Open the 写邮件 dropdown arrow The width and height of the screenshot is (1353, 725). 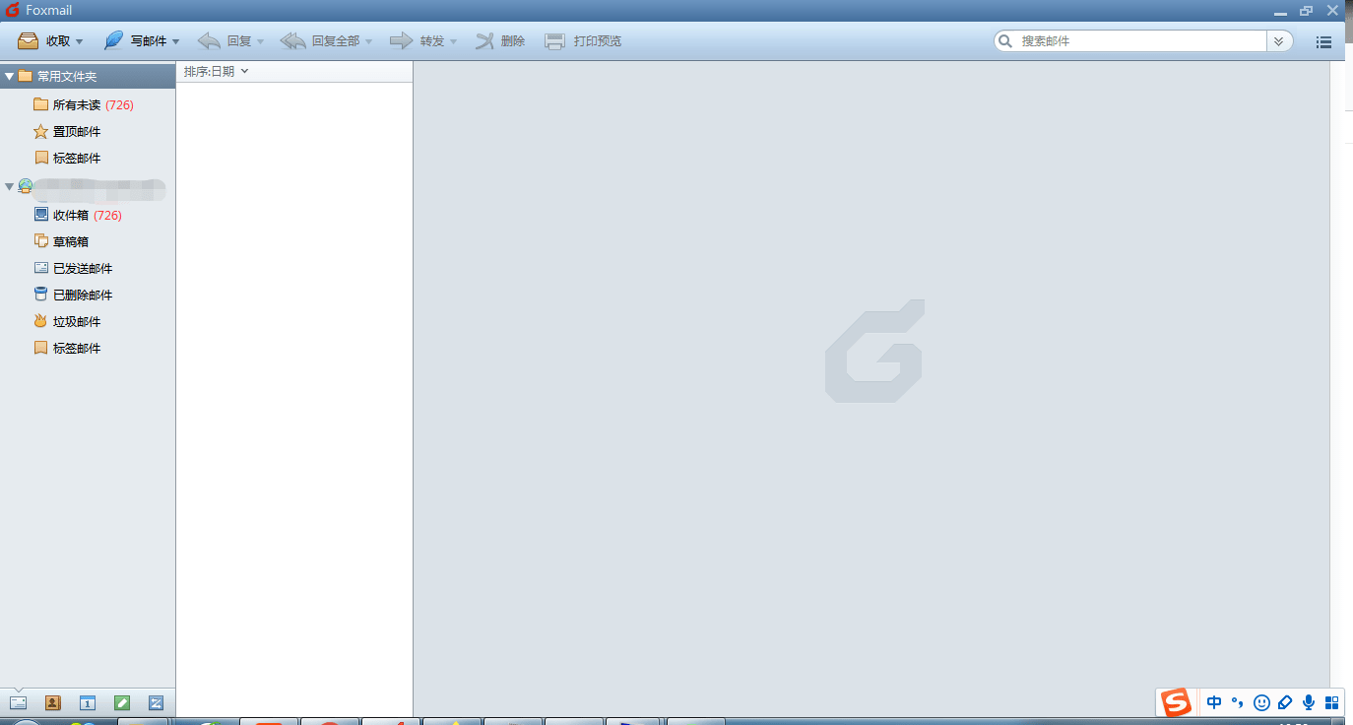pos(175,40)
